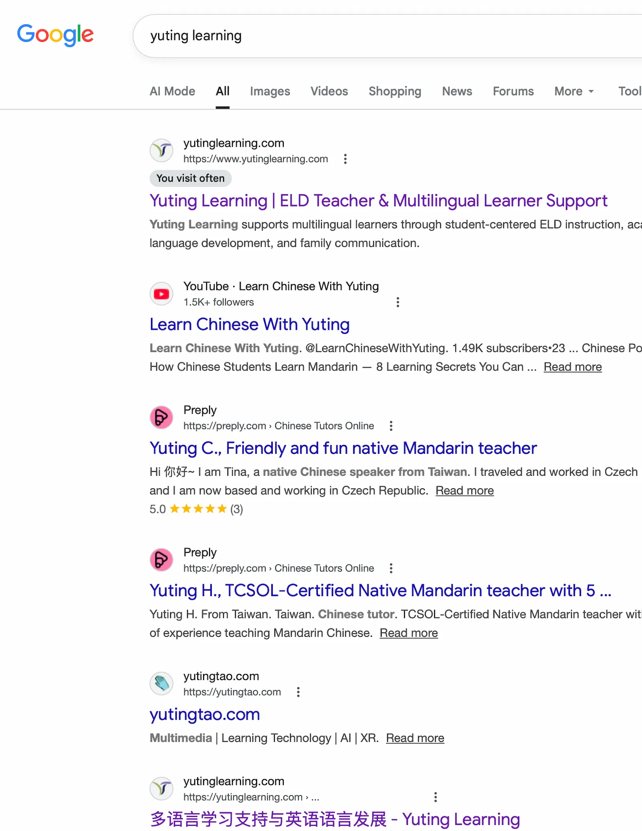Click the 5.0 star rating on Preply result
This screenshot has width=642, height=831.
[x=196, y=509]
